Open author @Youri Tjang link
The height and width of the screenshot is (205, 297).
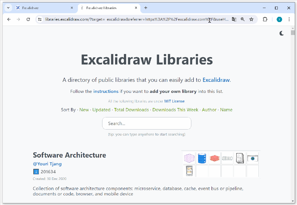click(47, 164)
